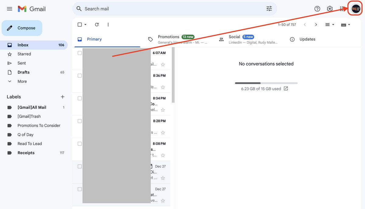Open the select dropdown arrow
This screenshot has height=209, width=365.
[x=85, y=25]
